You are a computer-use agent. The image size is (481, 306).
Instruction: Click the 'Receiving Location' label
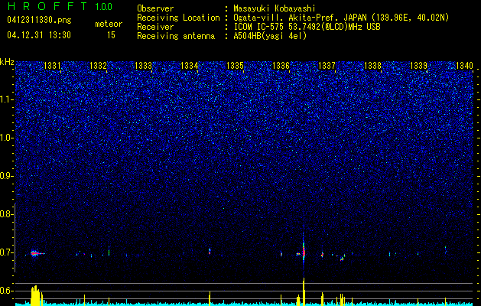(x=178, y=18)
